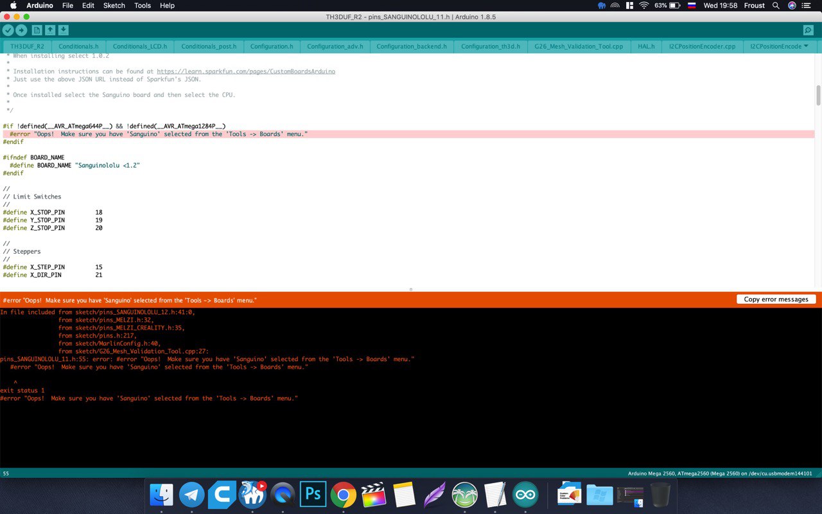The width and height of the screenshot is (822, 514).
Task: Switch to G26_Mesh_Validation_Tool.cpp tab
Action: pos(579,46)
